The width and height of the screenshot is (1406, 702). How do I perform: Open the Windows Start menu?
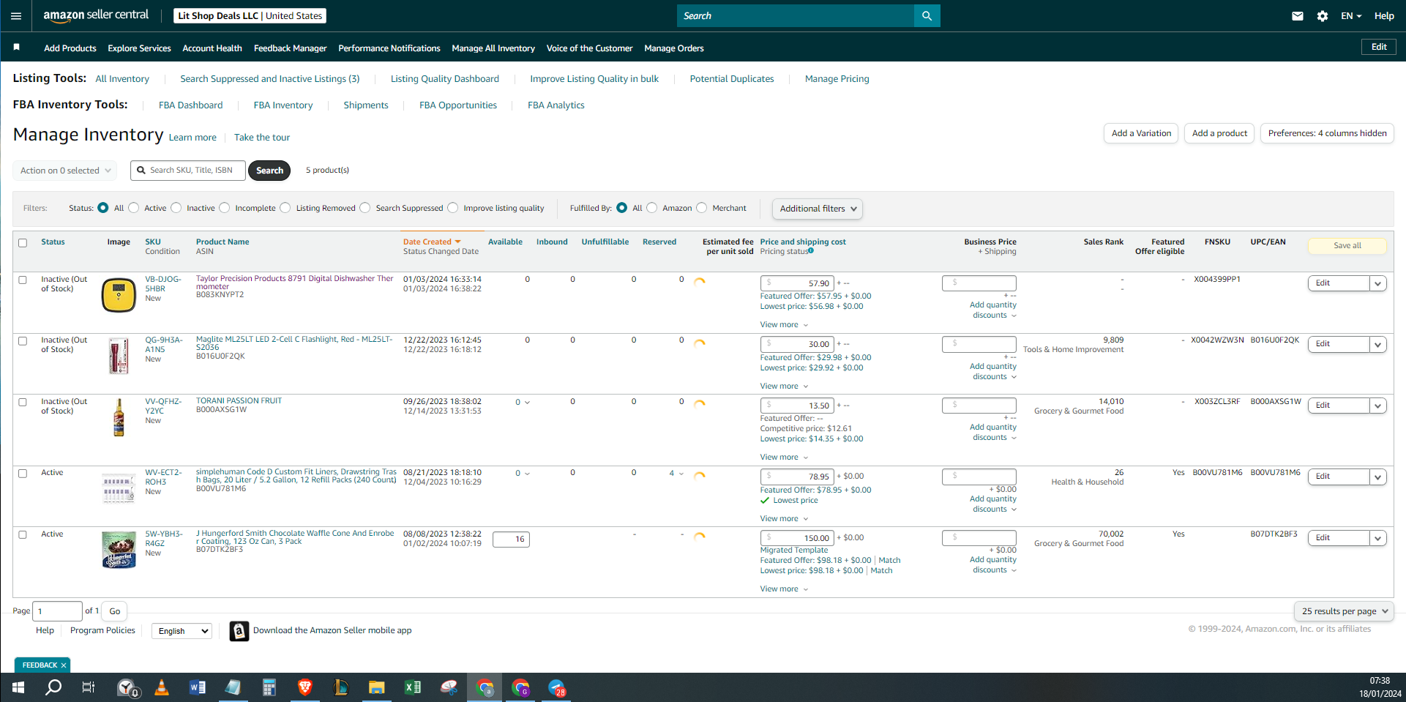pos(18,687)
